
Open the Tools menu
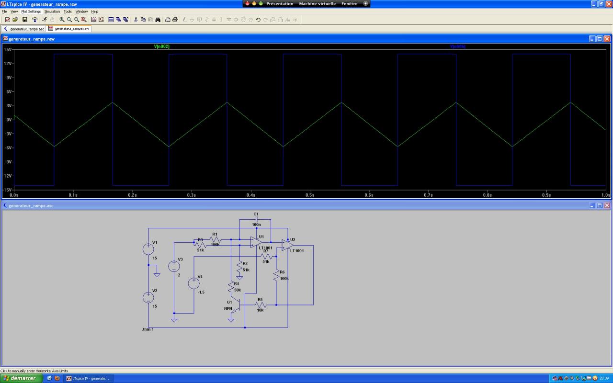pos(68,11)
